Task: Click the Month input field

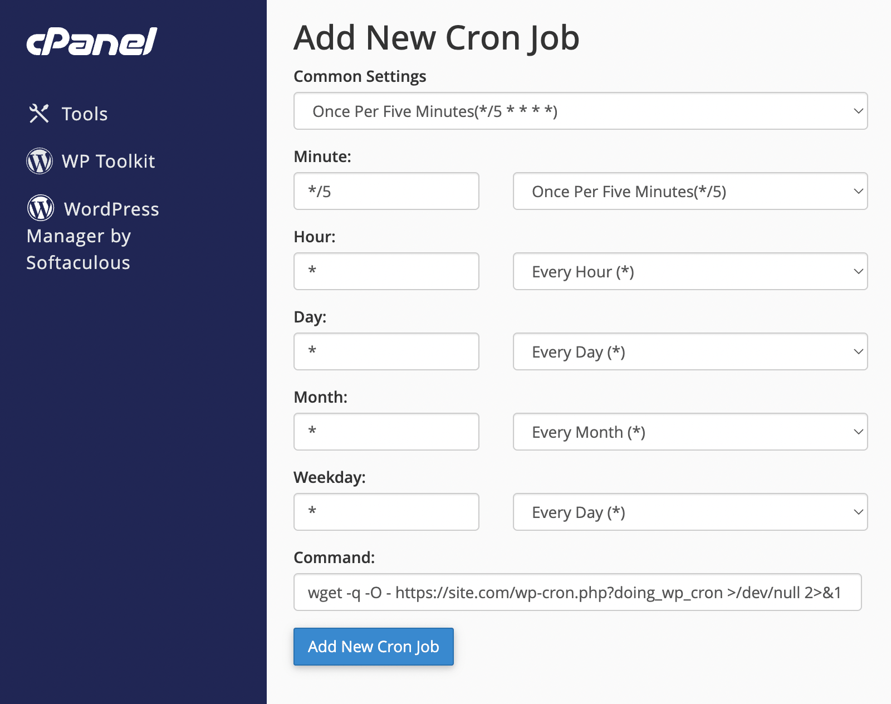Action: 386,432
